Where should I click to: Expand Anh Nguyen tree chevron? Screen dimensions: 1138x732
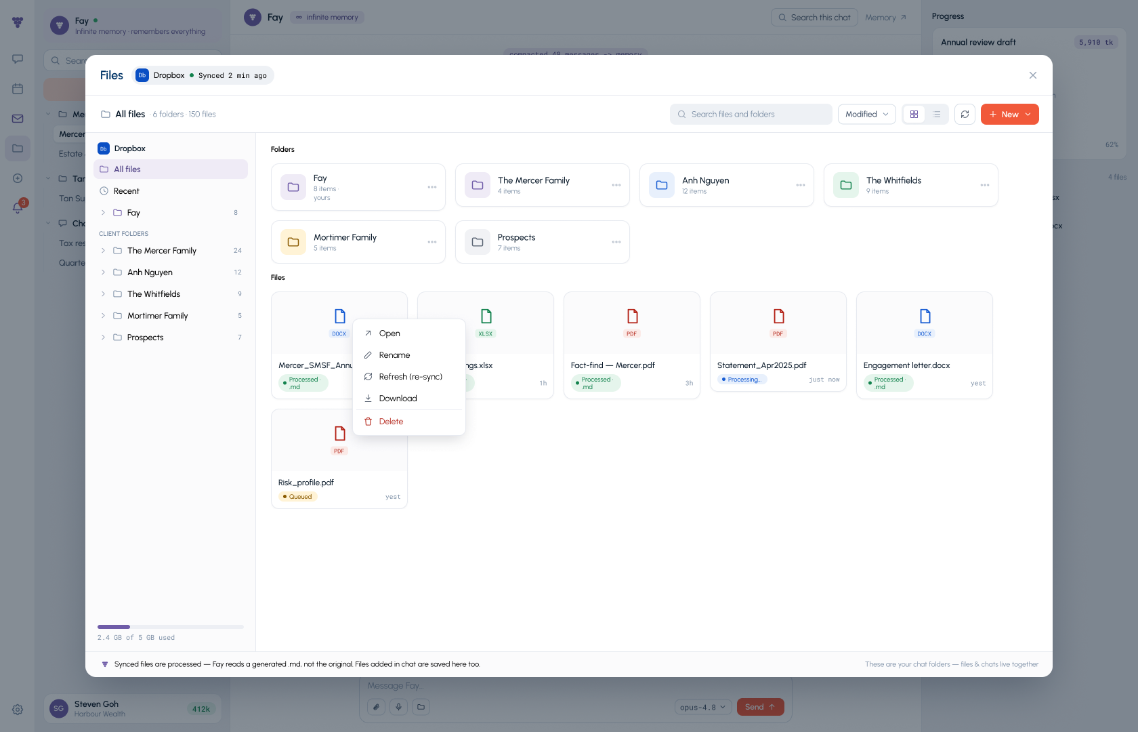pos(103,272)
